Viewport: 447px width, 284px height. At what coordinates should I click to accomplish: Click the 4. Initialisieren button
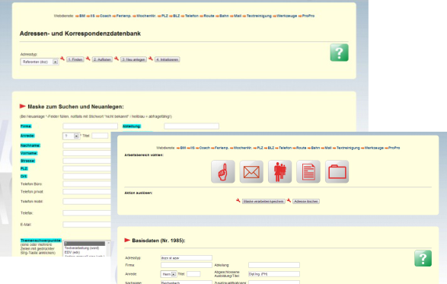[168, 59]
